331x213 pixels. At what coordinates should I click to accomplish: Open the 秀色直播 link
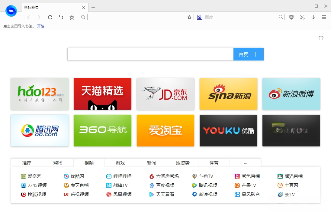coord(247,176)
